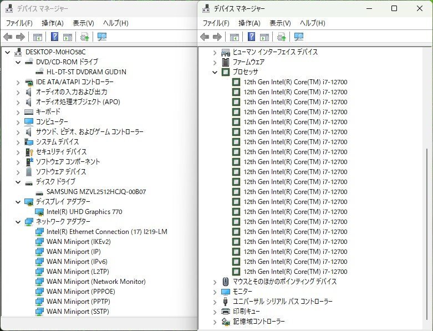Expand the ファームウェア node
The width and height of the screenshot is (433, 331).
[215, 63]
